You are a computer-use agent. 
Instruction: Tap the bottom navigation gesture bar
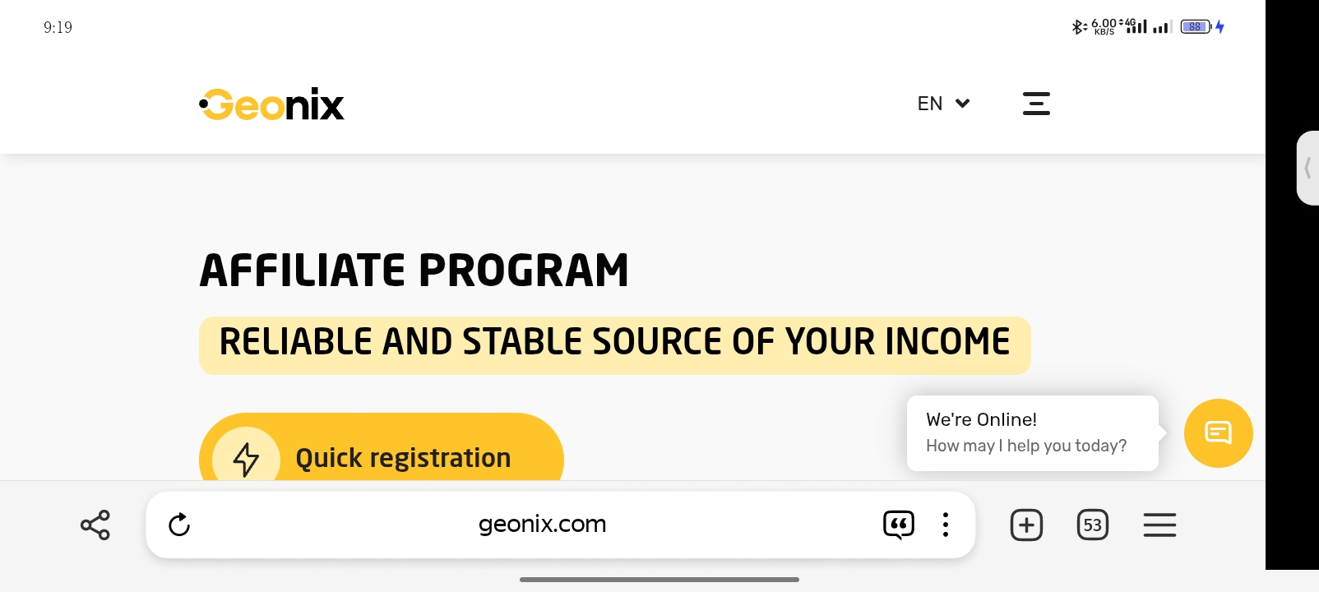click(659, 580)
